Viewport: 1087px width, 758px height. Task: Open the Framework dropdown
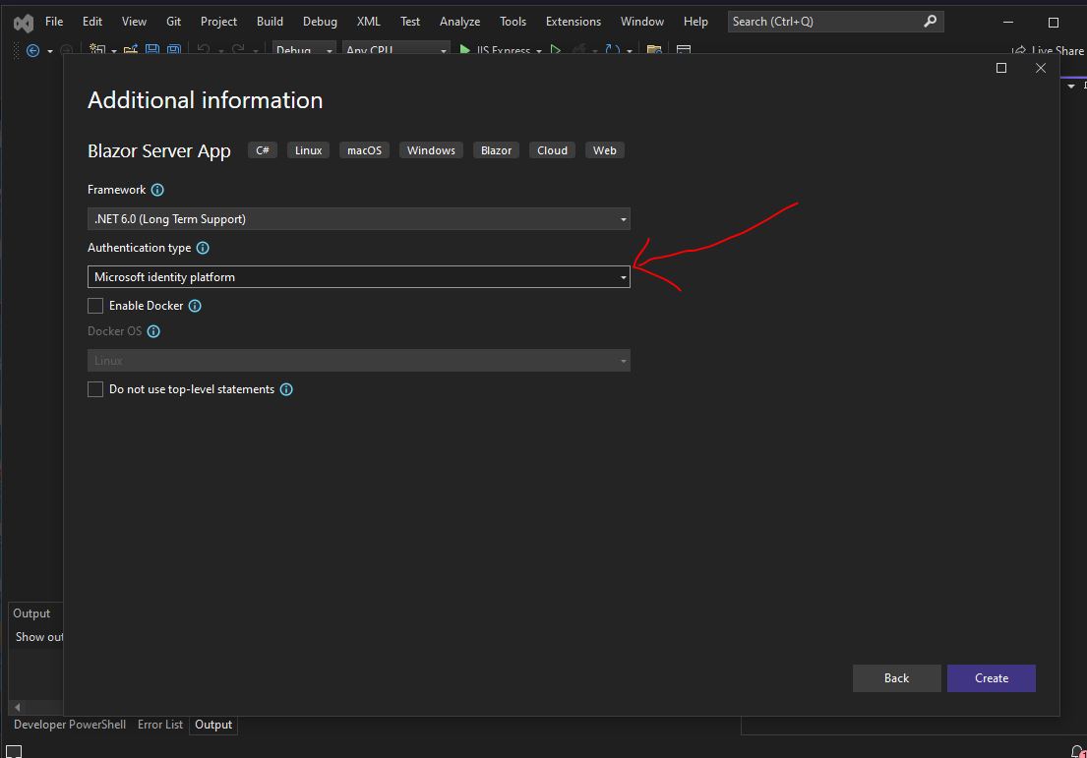359,219
